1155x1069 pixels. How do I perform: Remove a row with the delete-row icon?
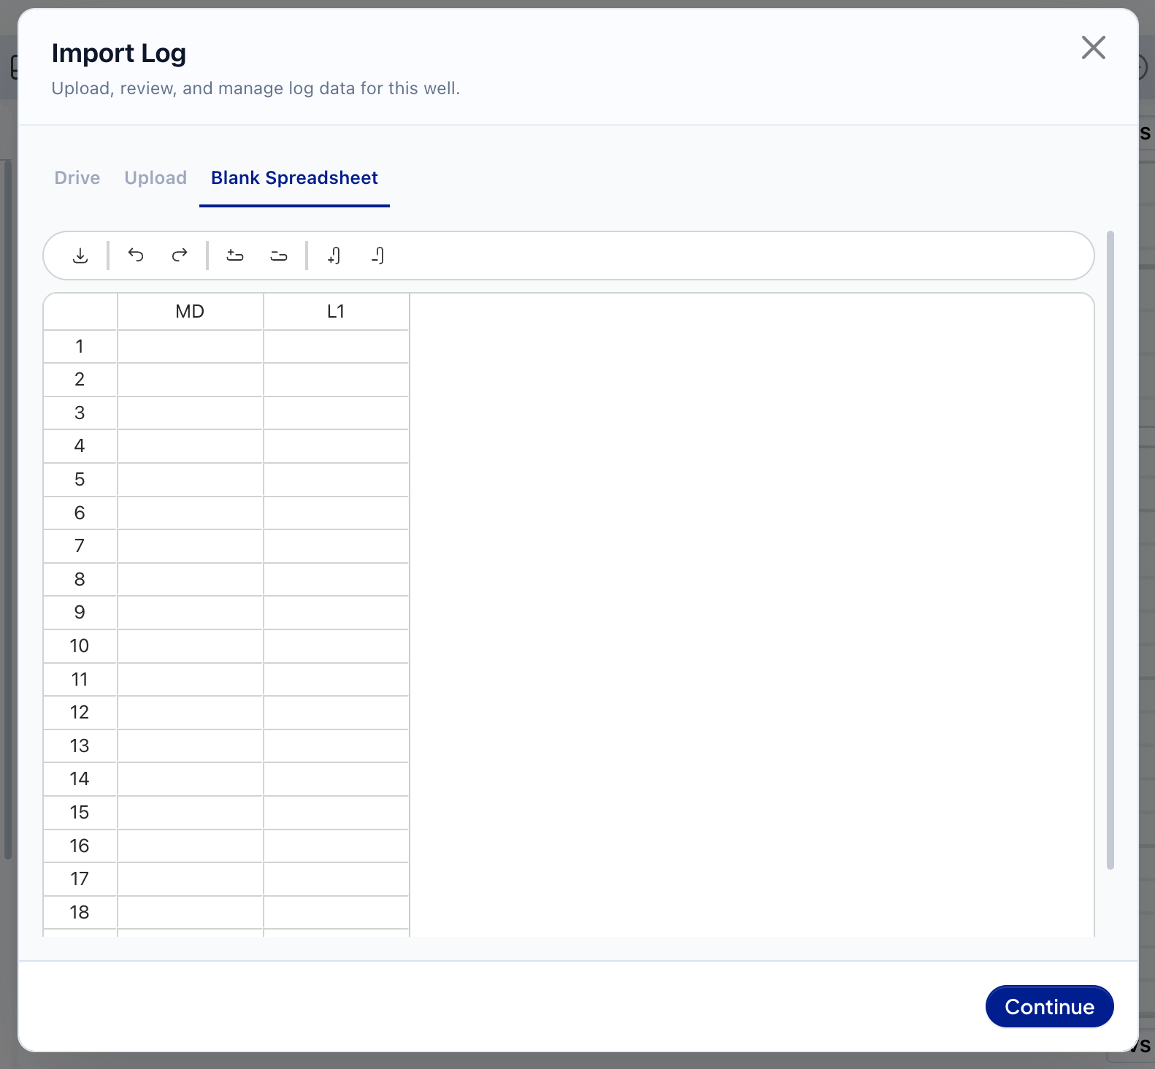(279, 255)
